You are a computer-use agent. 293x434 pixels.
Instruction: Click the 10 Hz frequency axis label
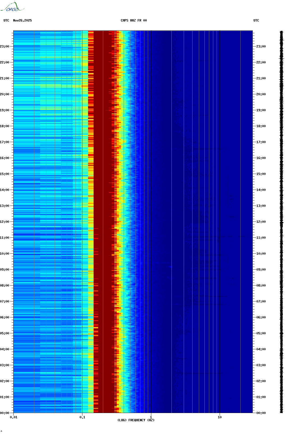point(220,417)
